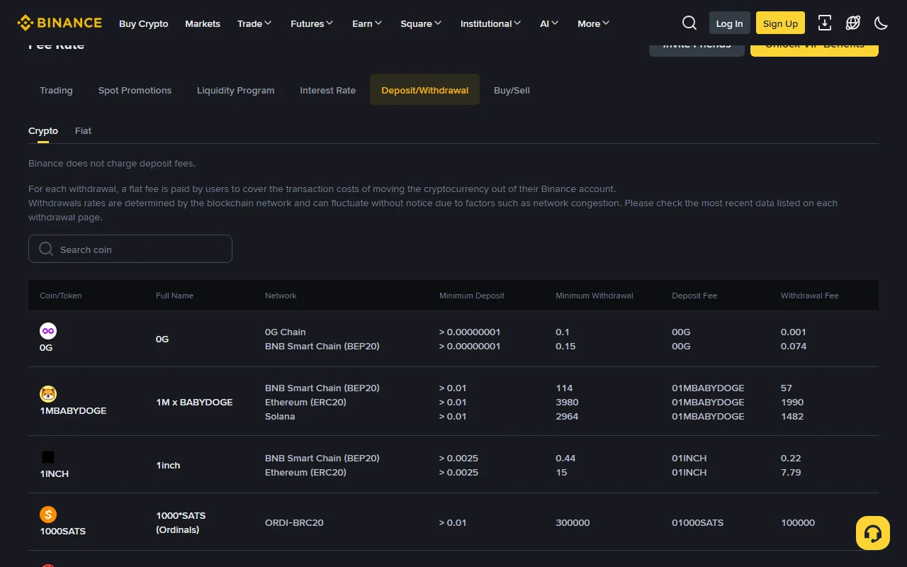Screen dimensions: 907x567
Task: Expand the AI dropdown menu
Action: tap(549, 23)
